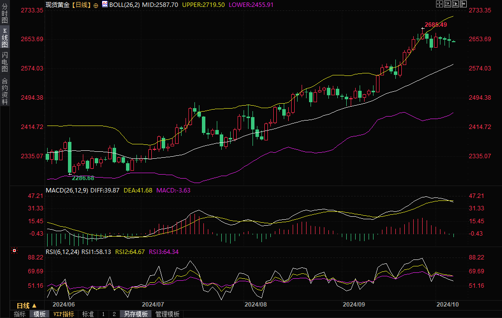502x318 pixels.
Task: Click the exit panel arrow icon
Action: pyautogui.click(x=464, y=4)
